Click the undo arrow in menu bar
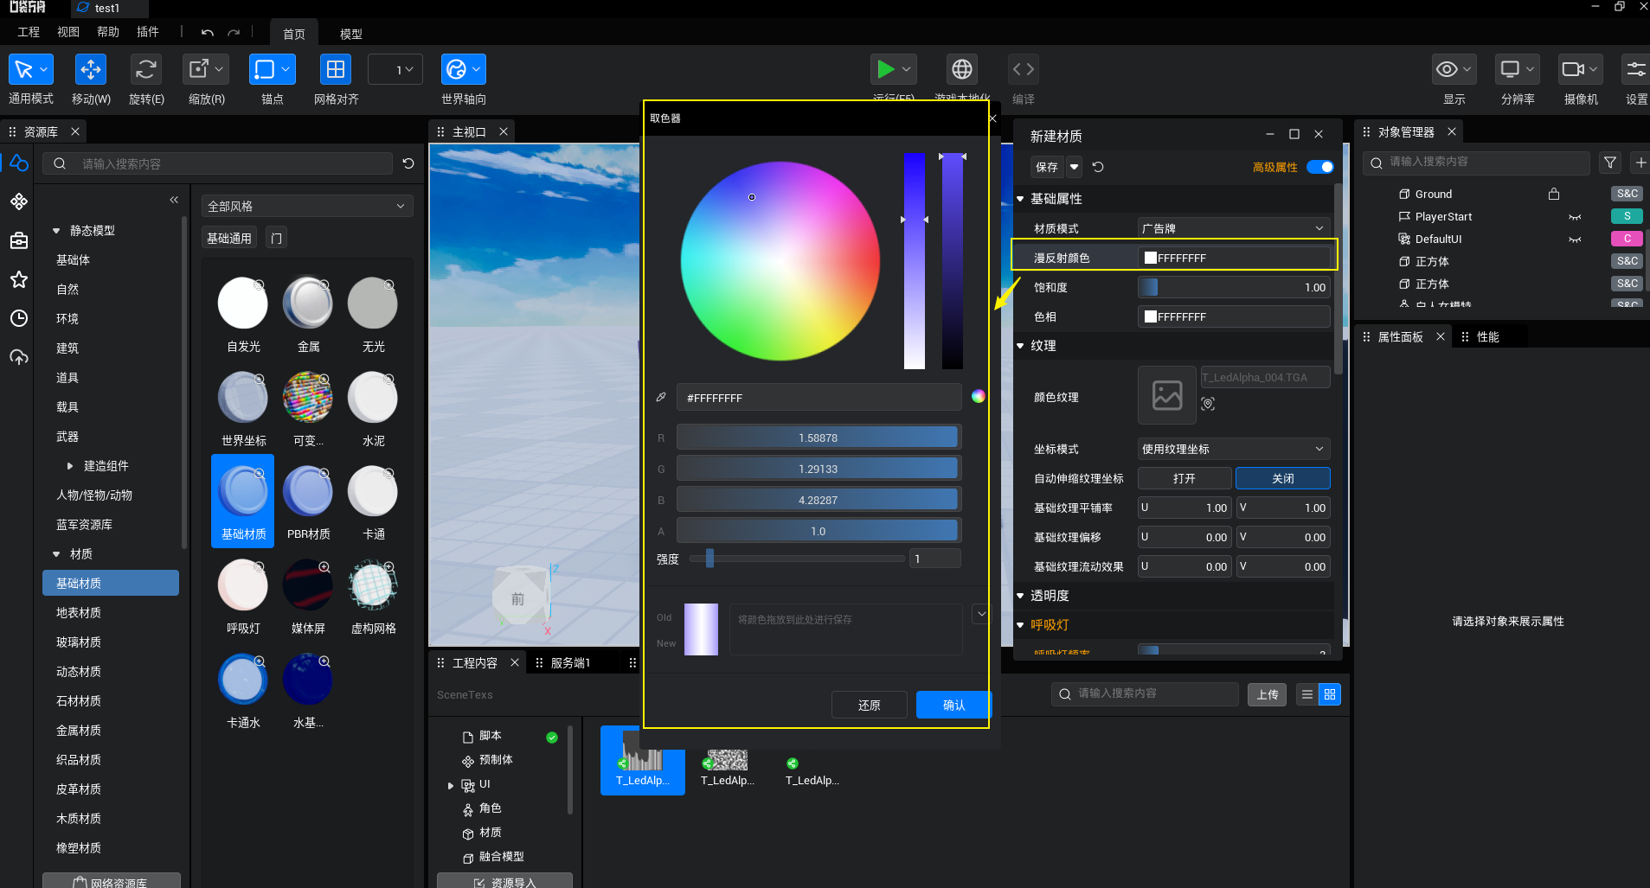 coord(208,32)
